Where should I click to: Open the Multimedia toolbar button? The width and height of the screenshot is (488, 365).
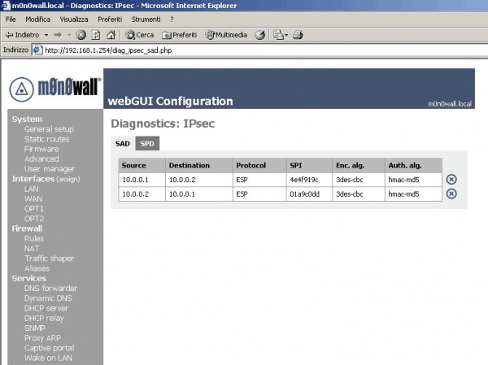[x=227, y=35]
